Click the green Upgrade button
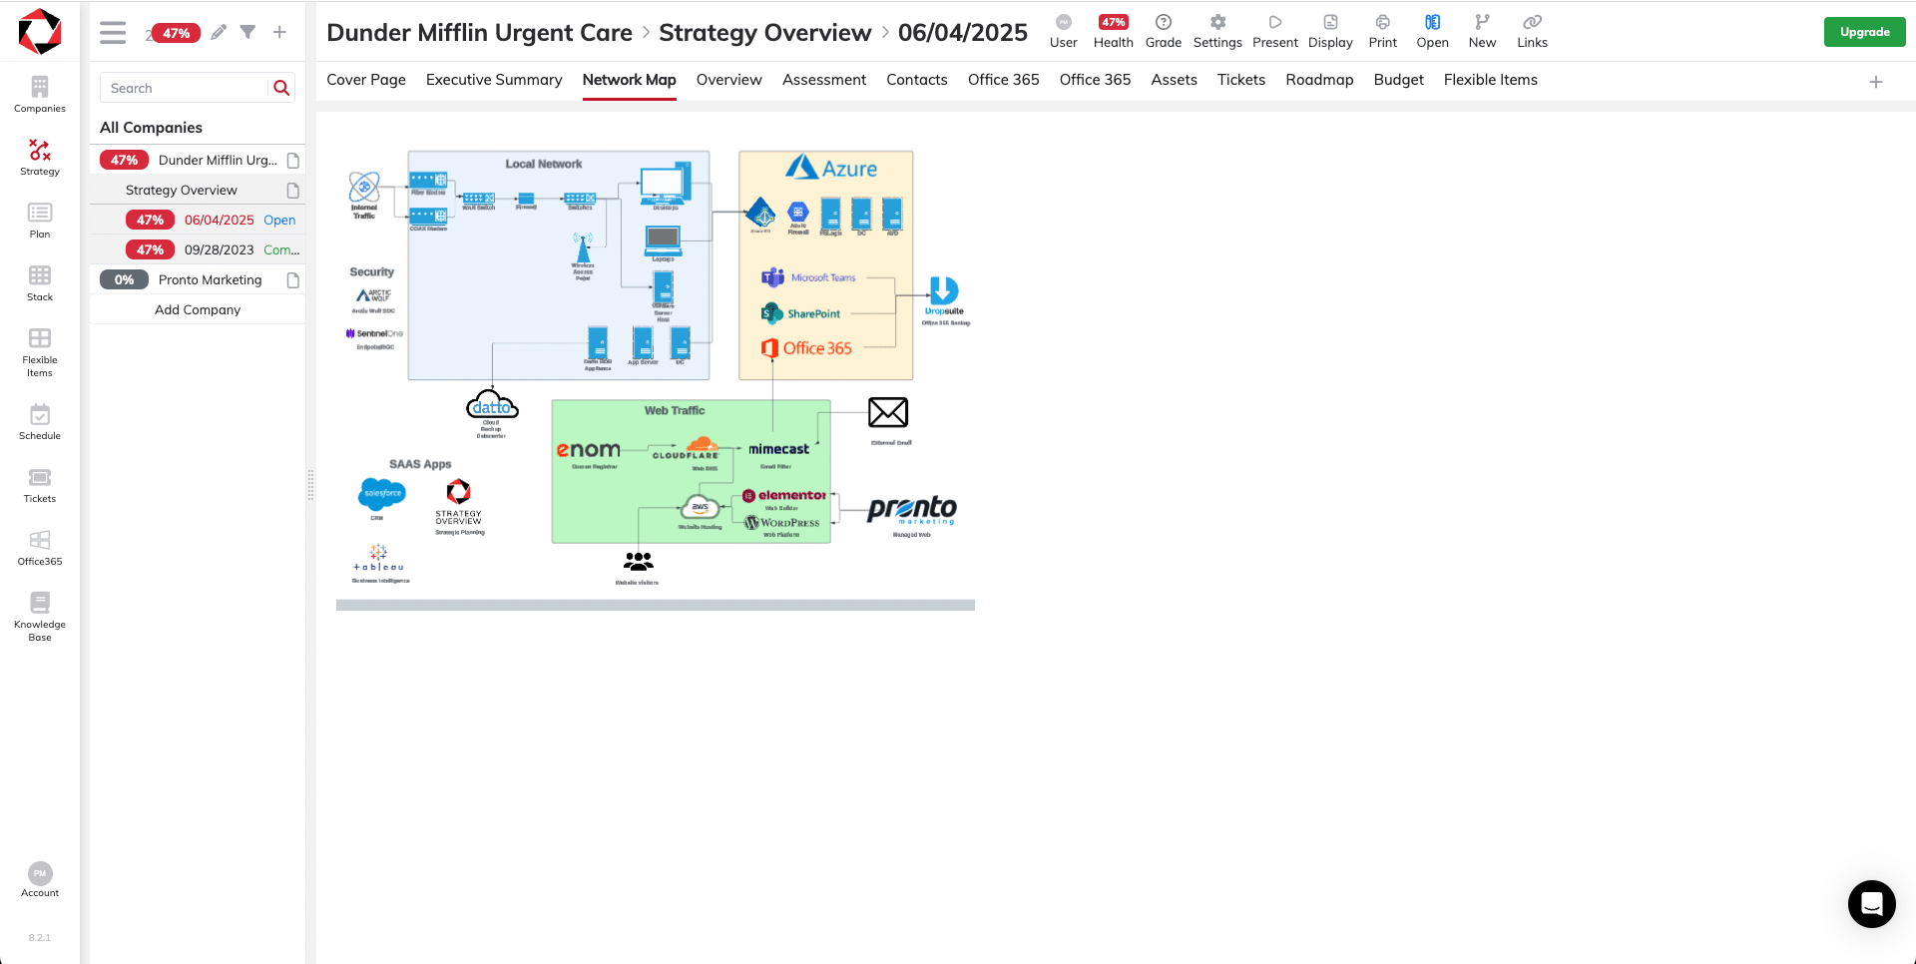1916x964 pixels. click(x=1864, y=32)
